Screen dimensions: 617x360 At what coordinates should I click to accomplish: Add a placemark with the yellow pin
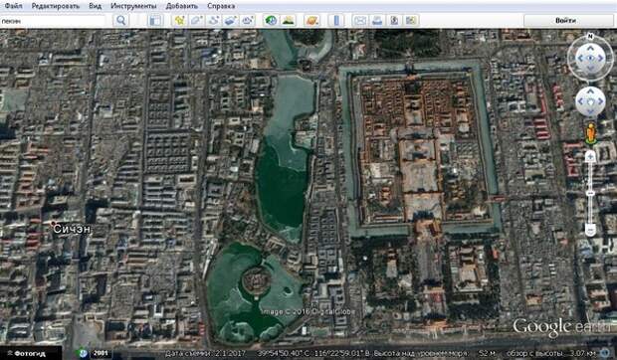(180, 21)
